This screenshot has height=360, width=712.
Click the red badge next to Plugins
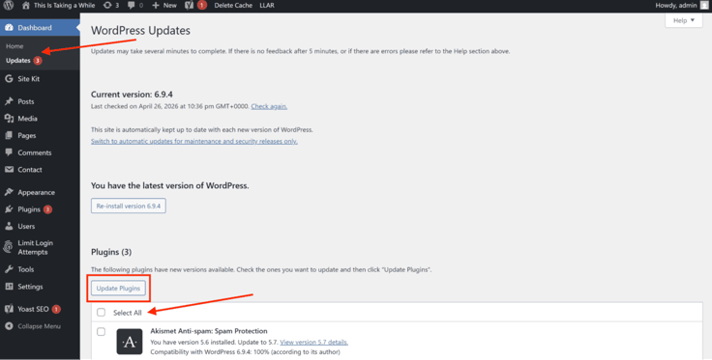47,209
